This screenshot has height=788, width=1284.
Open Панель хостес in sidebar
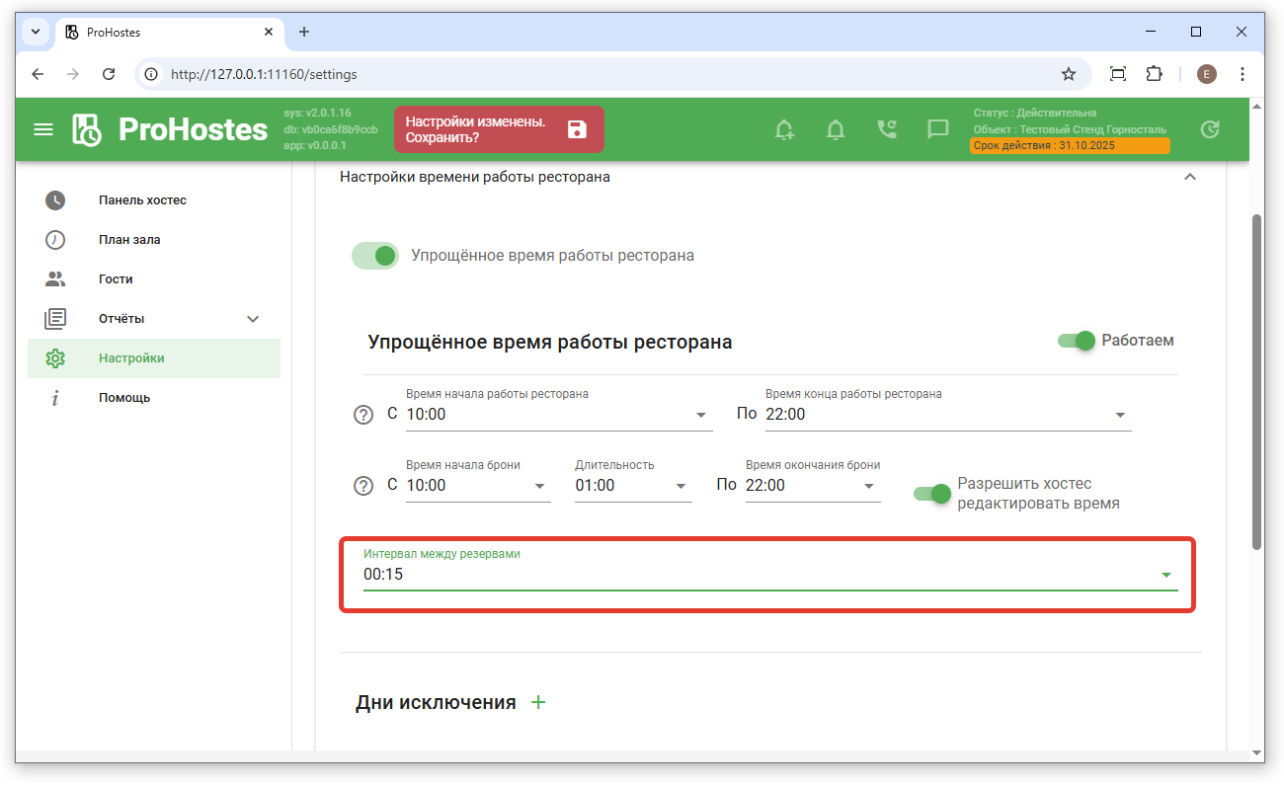(x=142, y=200)
